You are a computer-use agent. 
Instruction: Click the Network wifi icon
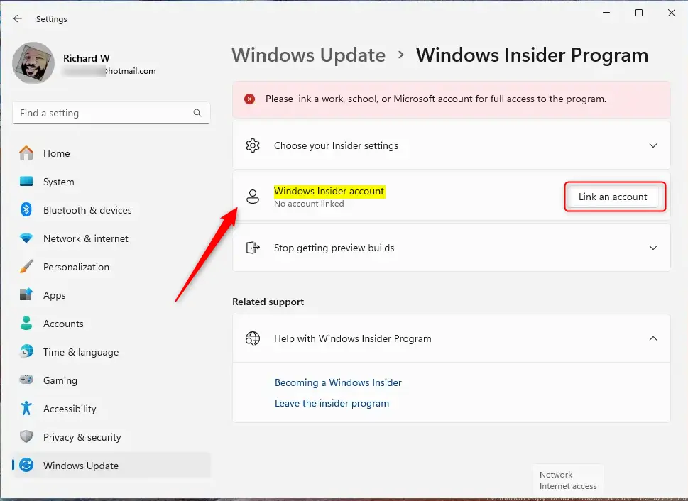pos(26,238)
